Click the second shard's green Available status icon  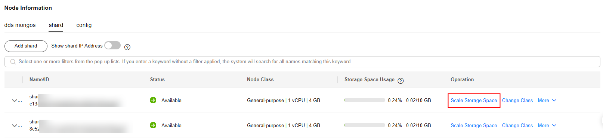point(153,125)
